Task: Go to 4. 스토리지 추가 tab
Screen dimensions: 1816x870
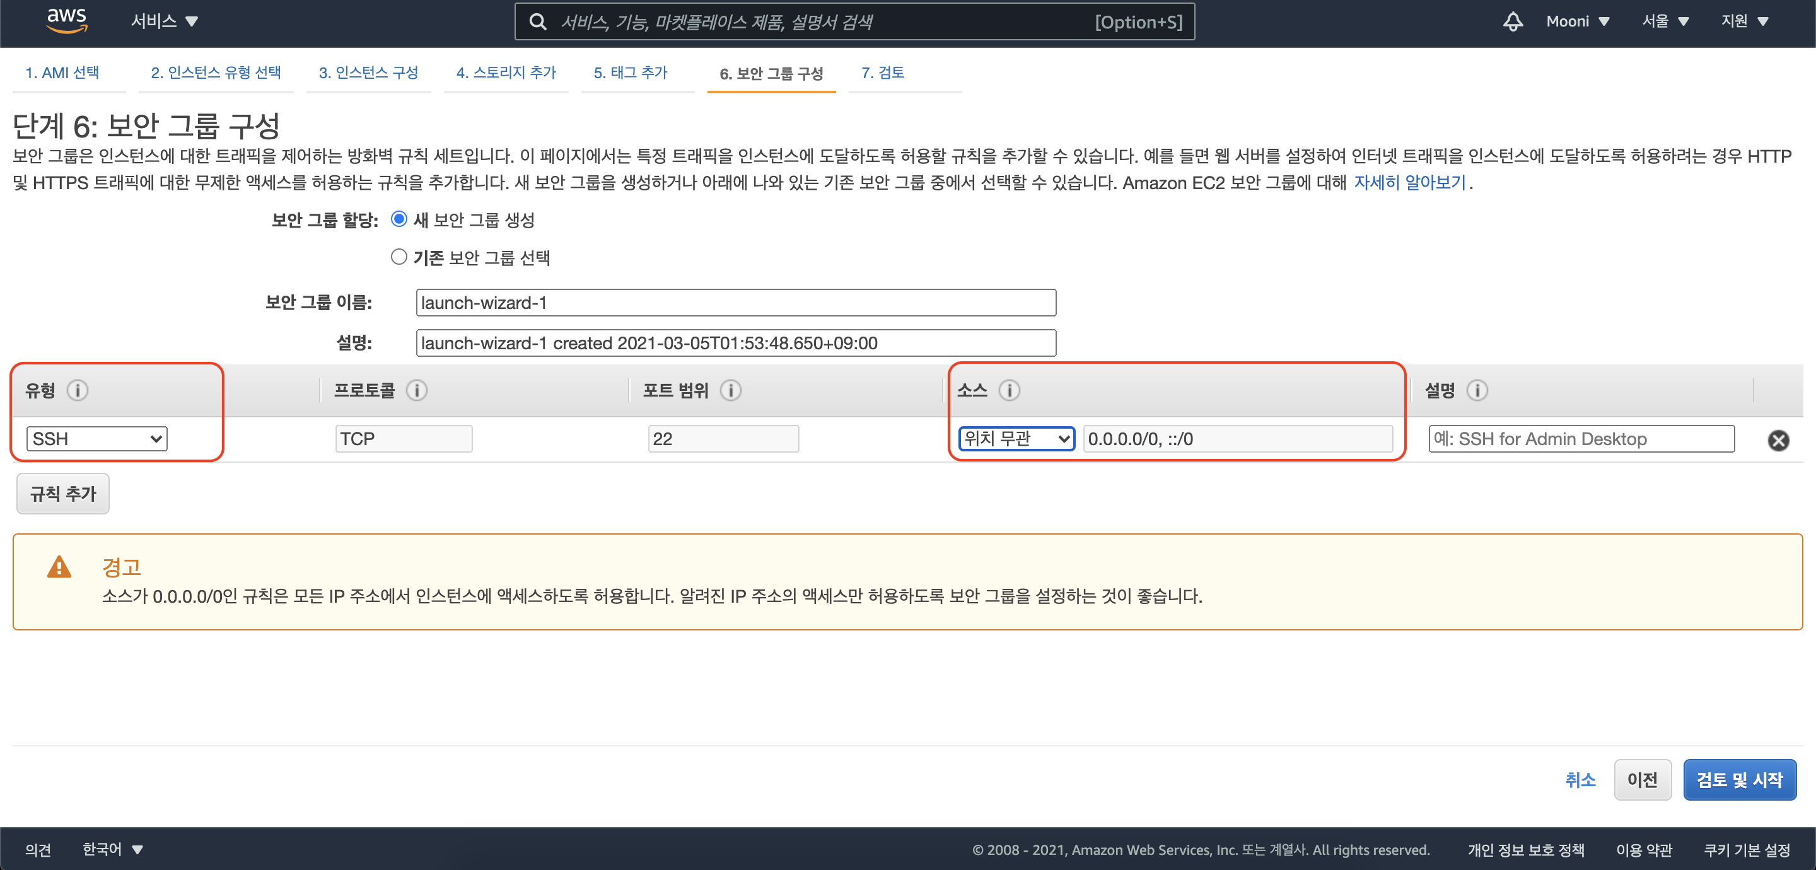Action: coord(506,72)
